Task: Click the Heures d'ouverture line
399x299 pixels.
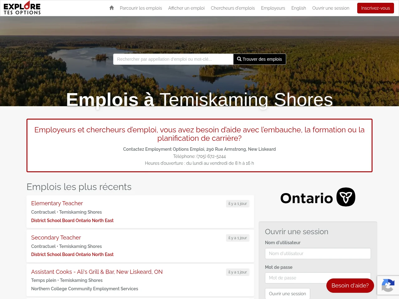Action: 199,163
